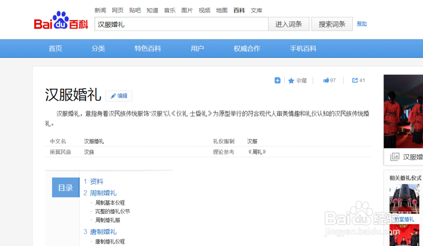Click the 搜索词条 button
Viewport: 423px width, 246px height.
(x=332, y=24)
